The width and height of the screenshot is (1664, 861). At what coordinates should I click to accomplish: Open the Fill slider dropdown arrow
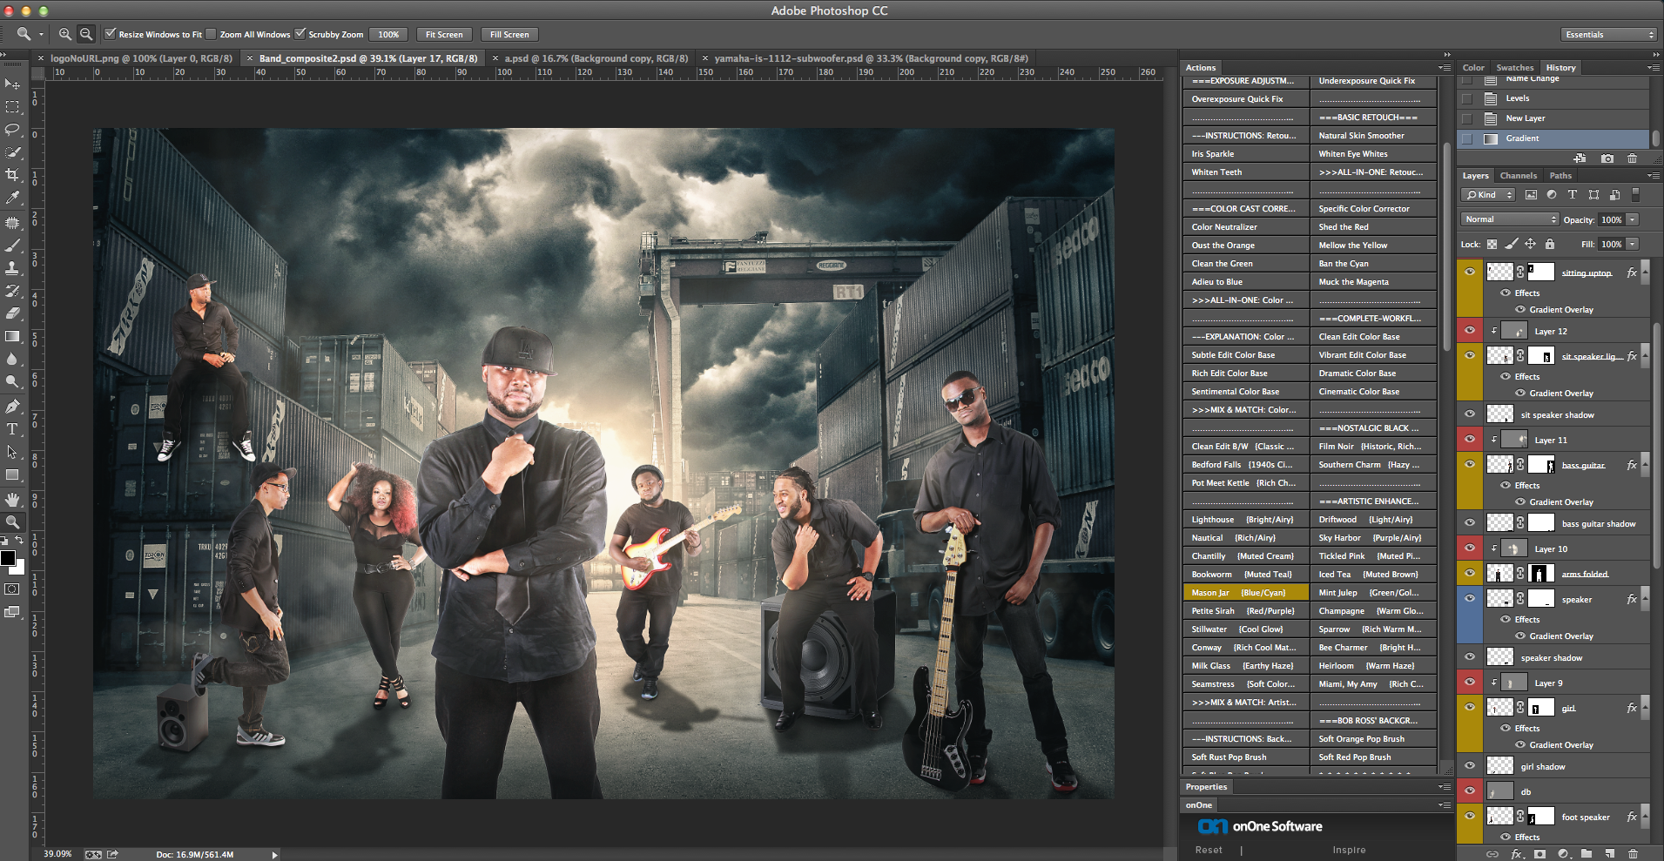point(1633,244)
